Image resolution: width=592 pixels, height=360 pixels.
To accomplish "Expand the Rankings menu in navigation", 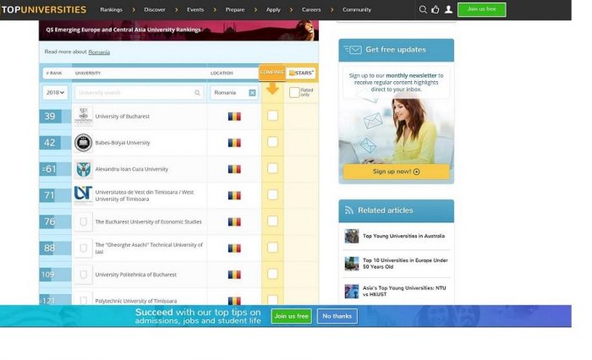I will pyautogui.click(x=112, y=10).
